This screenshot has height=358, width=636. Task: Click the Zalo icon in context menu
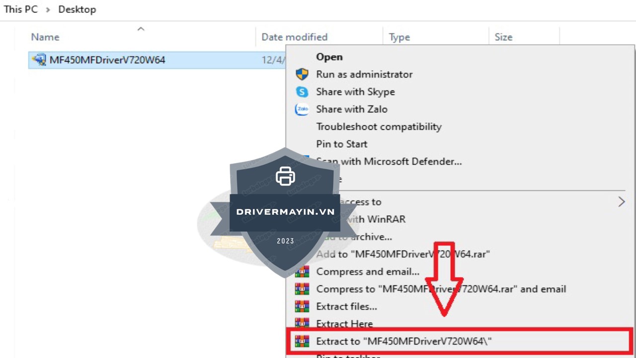point(302,109)
